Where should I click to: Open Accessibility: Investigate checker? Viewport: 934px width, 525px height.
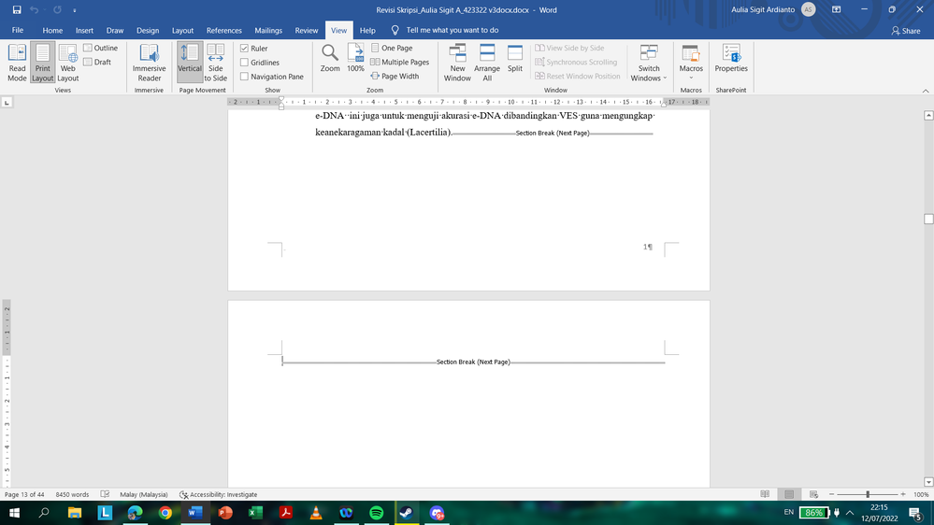219,495
